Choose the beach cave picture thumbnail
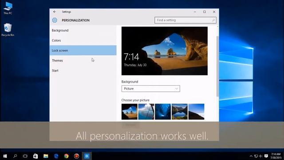The image size is (284, 160). [x=129, y=112]
